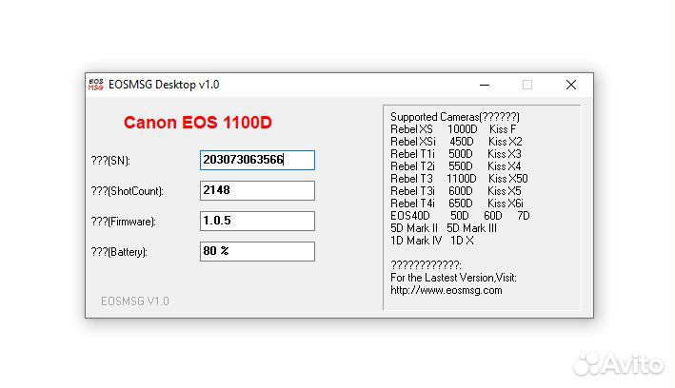Click the EOSMSG app icon in title bar
The image size is (675, 388).
point(96,85)
